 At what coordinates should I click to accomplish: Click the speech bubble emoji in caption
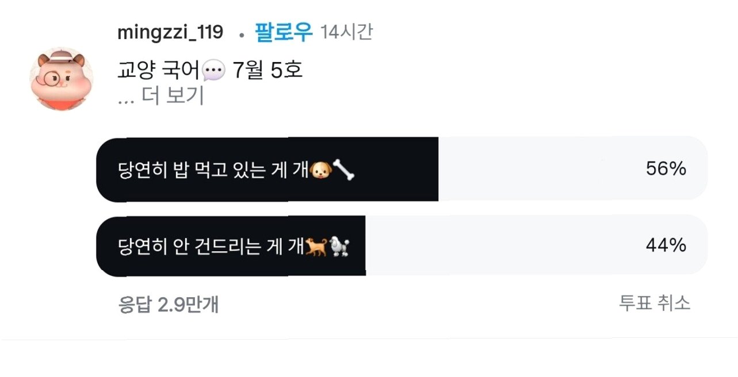click(214, 71)
